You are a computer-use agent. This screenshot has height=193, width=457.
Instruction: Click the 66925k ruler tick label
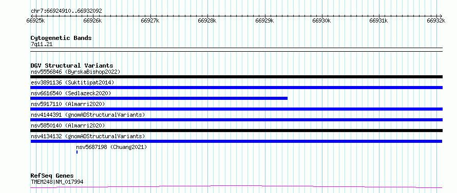pyautogui.click(x=35, y=20)
